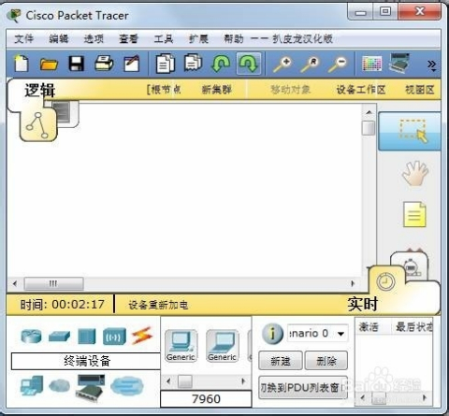Click the 删除 scenario button

326,361
